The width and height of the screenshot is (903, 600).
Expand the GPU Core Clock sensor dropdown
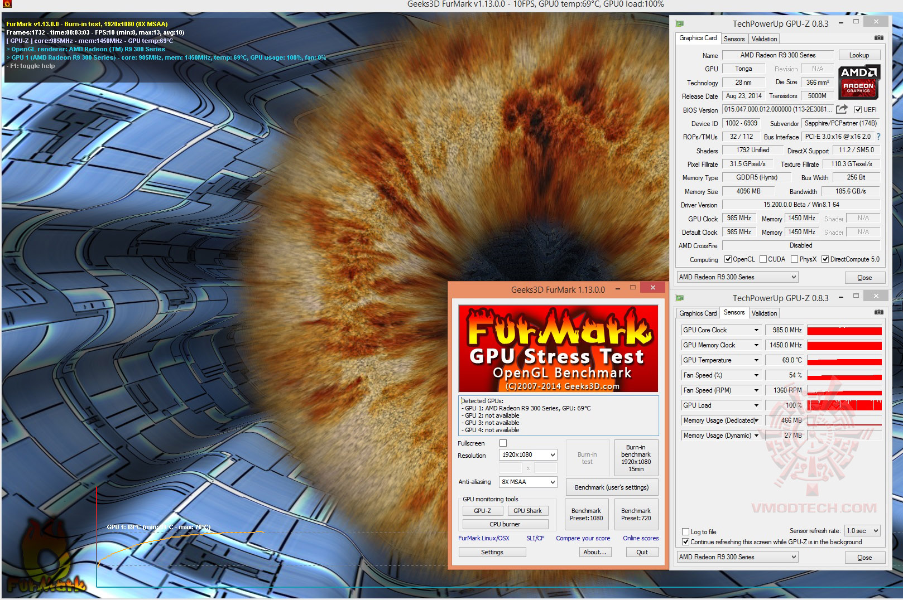[756, 330]
